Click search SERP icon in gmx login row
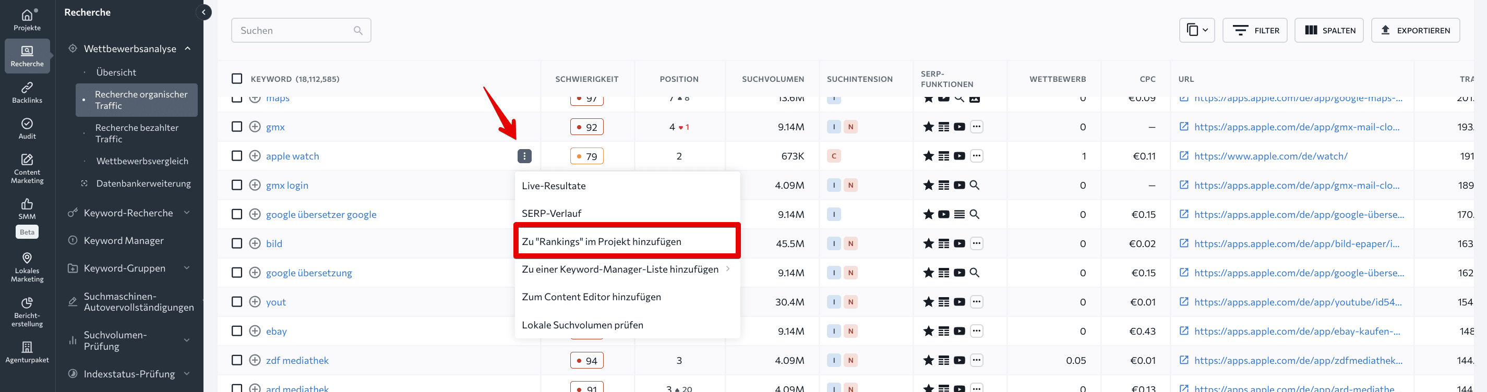Image resolution: width=1487 pixels, height=392 pixels. [975, 185]
